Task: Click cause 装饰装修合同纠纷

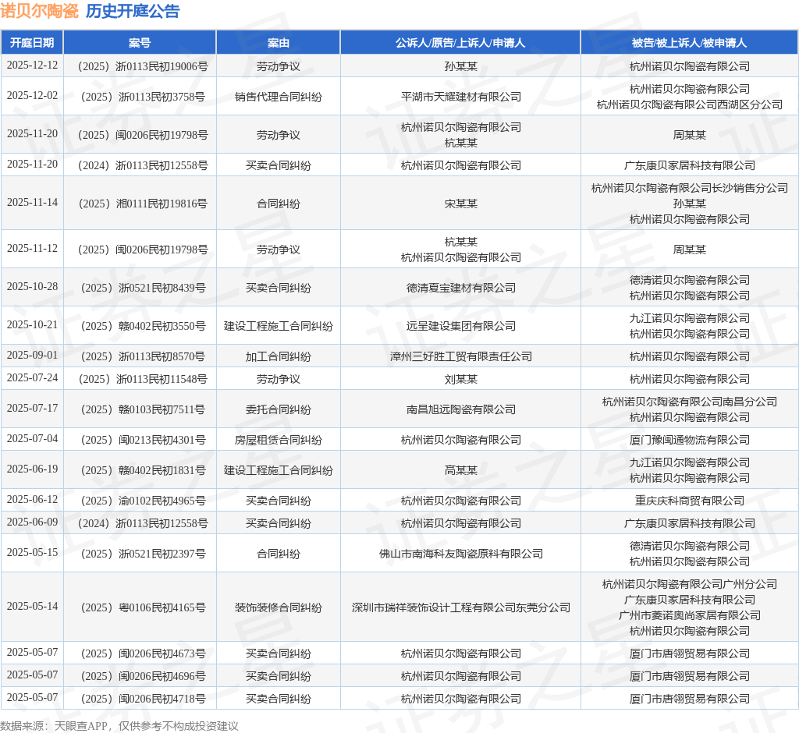Action: 279,607
